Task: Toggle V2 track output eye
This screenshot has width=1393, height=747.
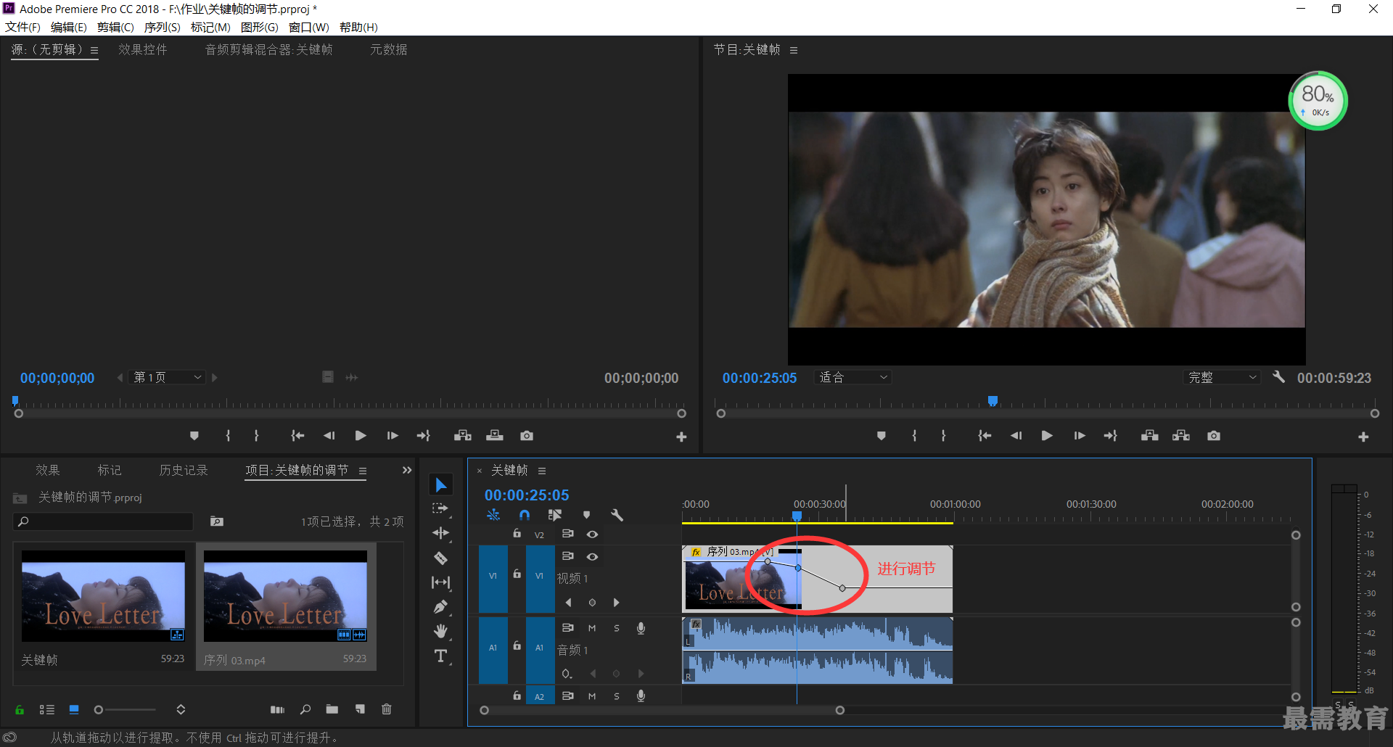Action: (x=592, y=535)
